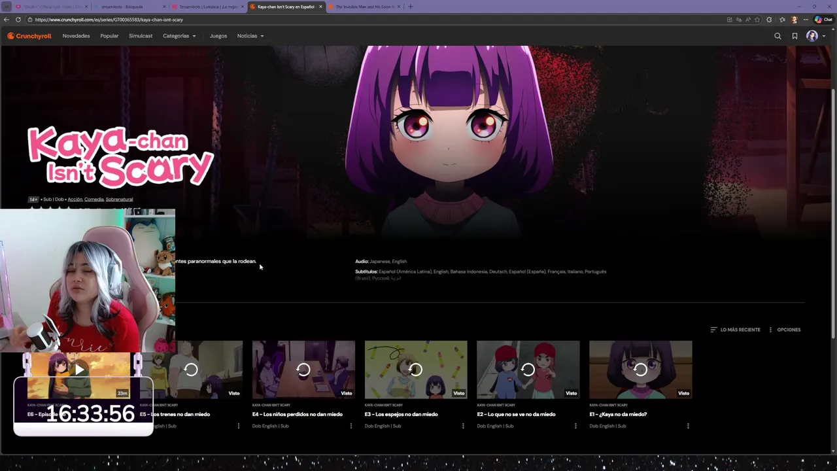Open a new browser tab
The width and height of the screenshot is (837, 471).
(410, 7)
